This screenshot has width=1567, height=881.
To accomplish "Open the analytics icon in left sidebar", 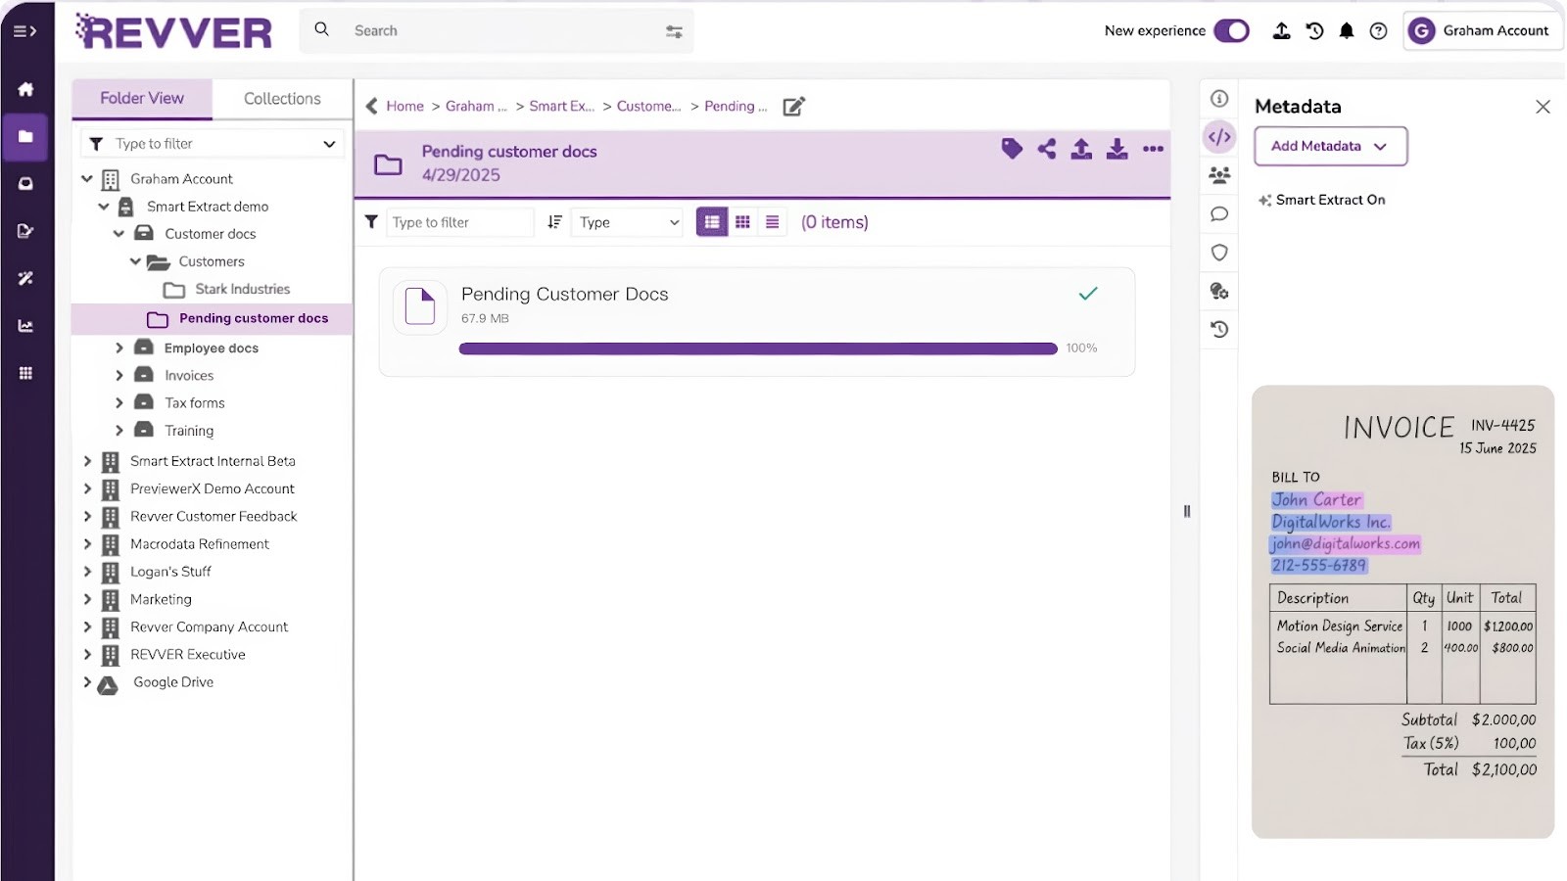I will 26,326.
